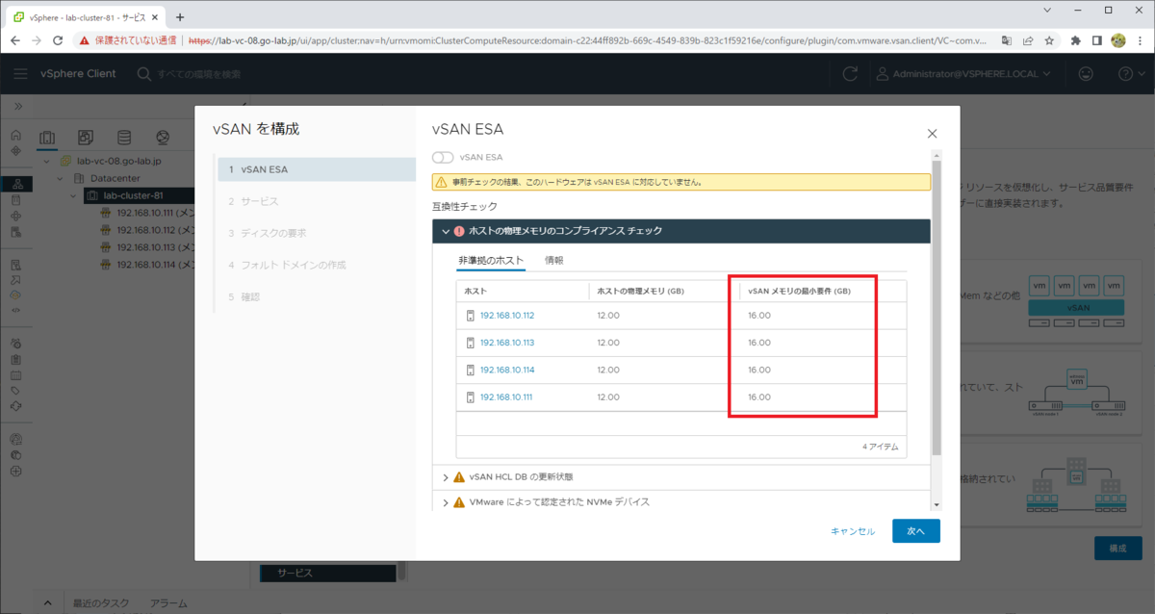Select wizard step 4 フォルト ドメインの作成
This screenshot has height=614, width=1155.
tap(317, 265)
